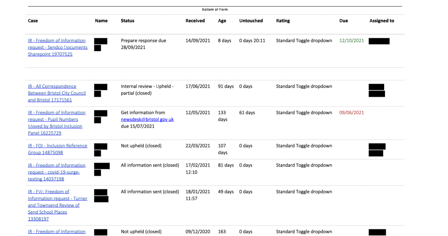Expand rating dropdown for covid-19 surge testing case
448x236 pixels.
(304, 166)
